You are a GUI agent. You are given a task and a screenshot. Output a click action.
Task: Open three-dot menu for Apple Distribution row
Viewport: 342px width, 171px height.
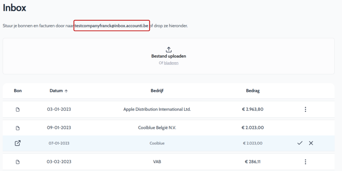pyautogui.click(x=305, y=109)
